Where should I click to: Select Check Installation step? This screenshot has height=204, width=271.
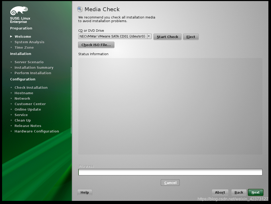[31, 87]
